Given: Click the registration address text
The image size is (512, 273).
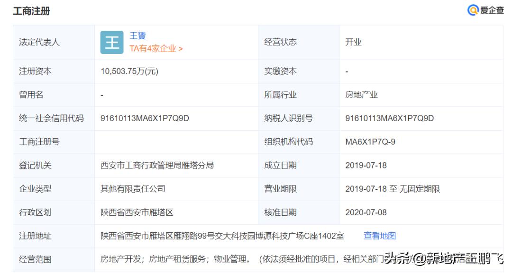Looking at the screenshot, I should 222,236.
